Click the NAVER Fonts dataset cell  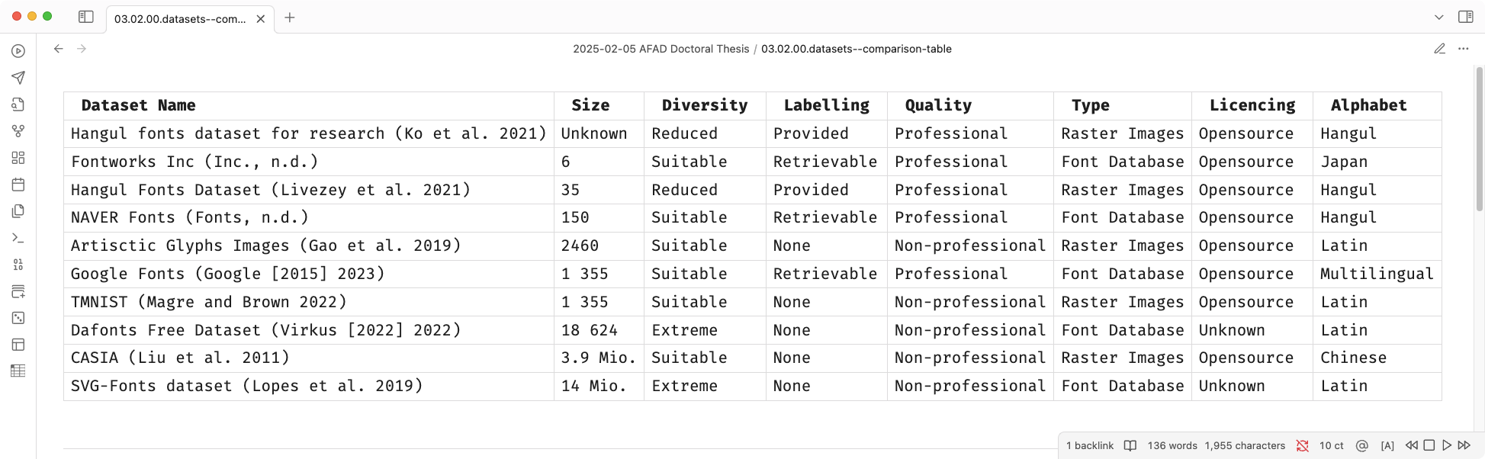(309, 218)
